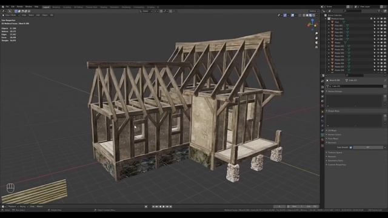The height and width of the screenshot is (218, 388).
Task: Hide Floor object with its eye icon
Action: [x=378, y=22]
